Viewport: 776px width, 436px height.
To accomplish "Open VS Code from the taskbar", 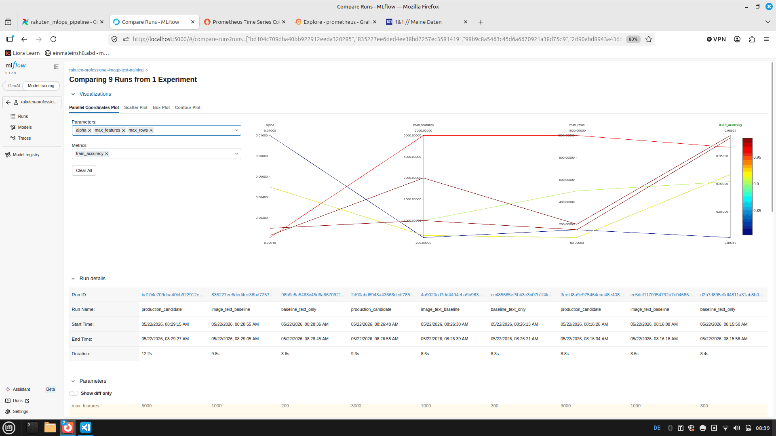I will coord(86,428).
